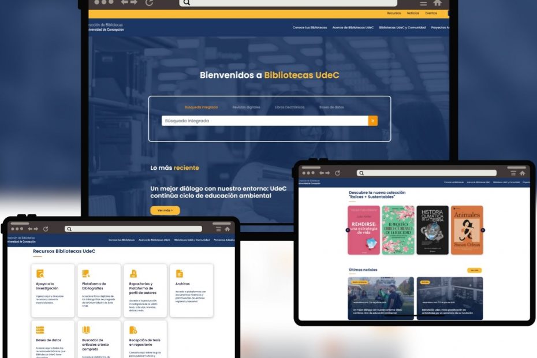Image resolution: width=537 pixels, height=358 pixels.
Task: Open the hamburger menu in the large monitor browser
Action: (423, 3)
